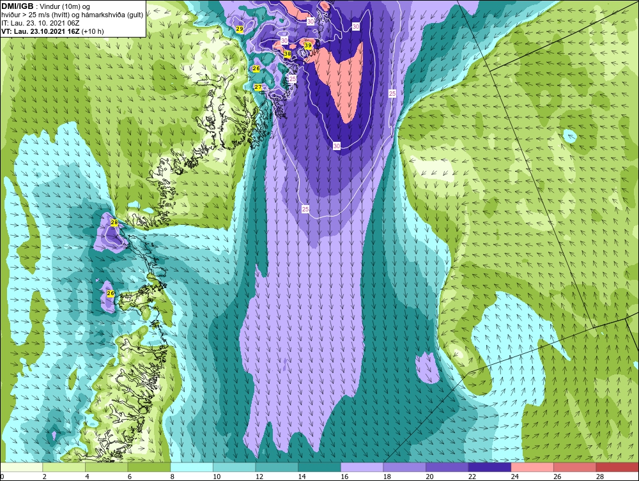Pick the 12–14 m/s legend color swatch
639x481 pixels.
tap(277, 467)
